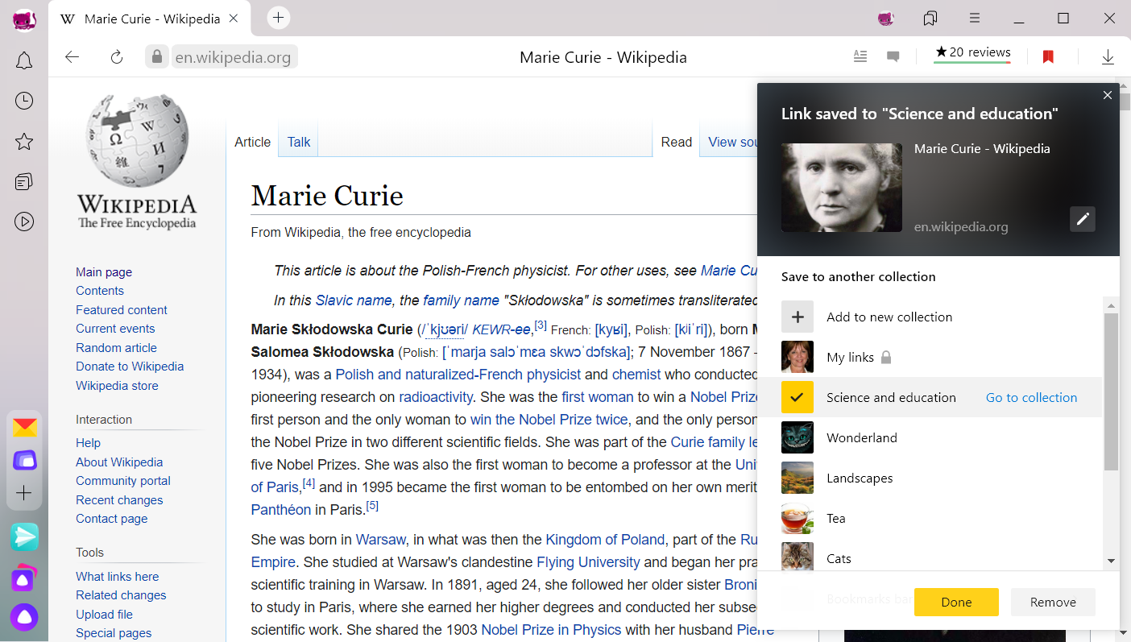Click en.wikipedia.org address field
This screenshot has width=1131, height=642.
click(x=234, y=57)
